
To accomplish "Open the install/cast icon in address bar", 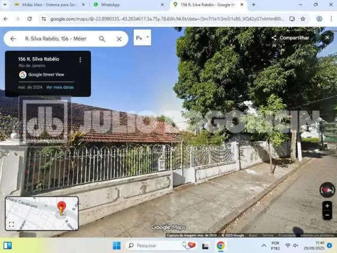I will coord(292,19).
